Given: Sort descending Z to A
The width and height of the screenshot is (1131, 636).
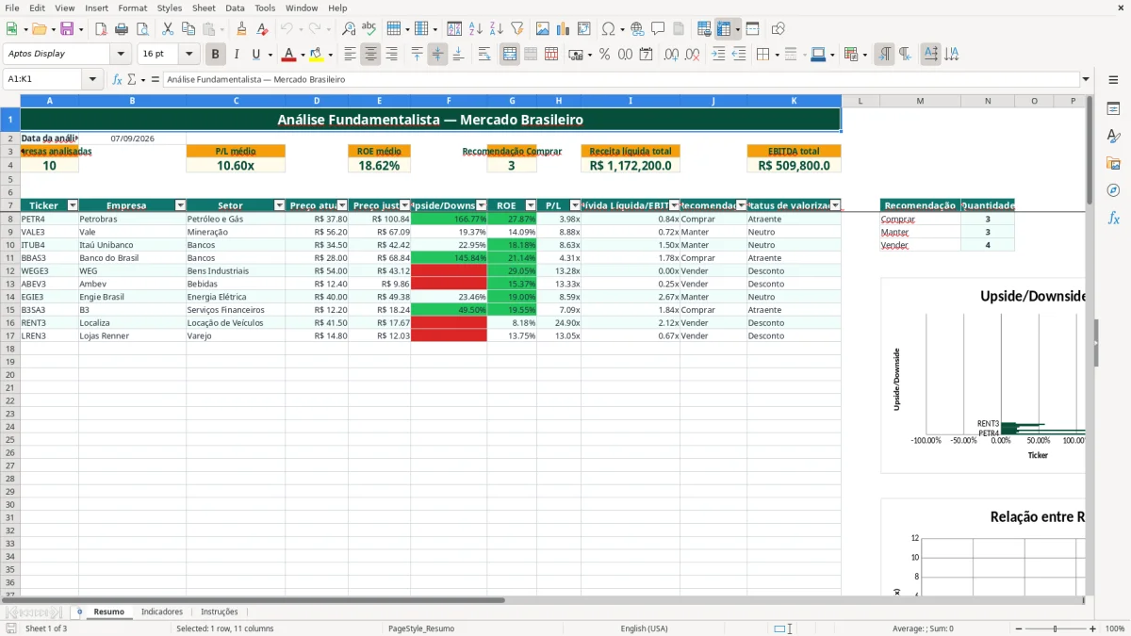Looking at the screenshot, I should [497, 29].
